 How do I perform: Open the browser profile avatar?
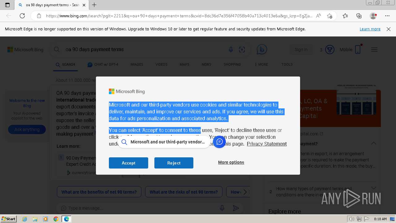pyautogui.click(x=373, y=16)
